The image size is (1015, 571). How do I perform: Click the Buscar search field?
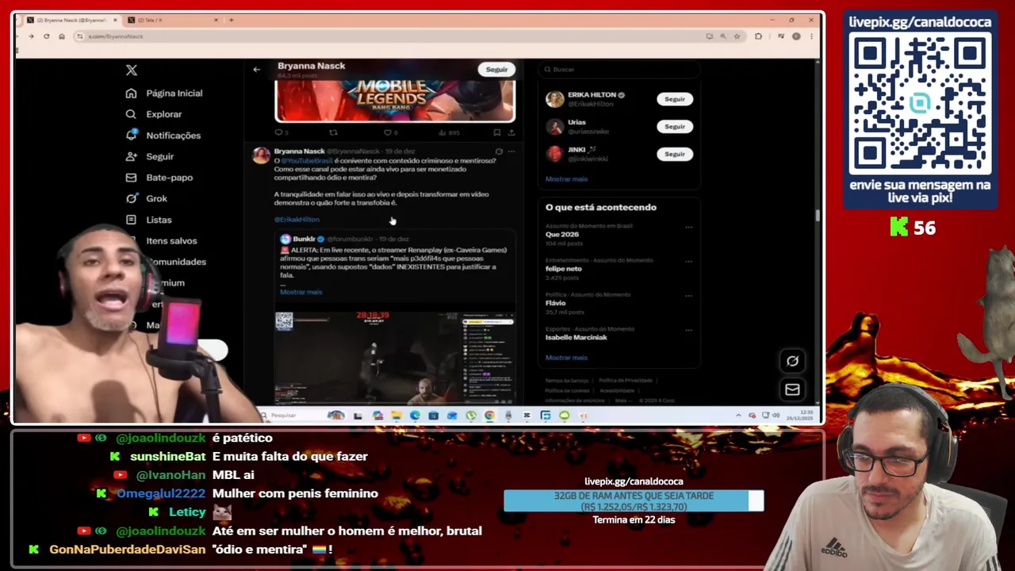pyautogui.click(x=619, y=70)
